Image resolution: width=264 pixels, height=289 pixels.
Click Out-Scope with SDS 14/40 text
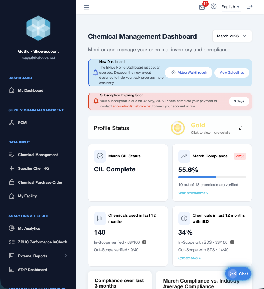click(x=203, y=250)
